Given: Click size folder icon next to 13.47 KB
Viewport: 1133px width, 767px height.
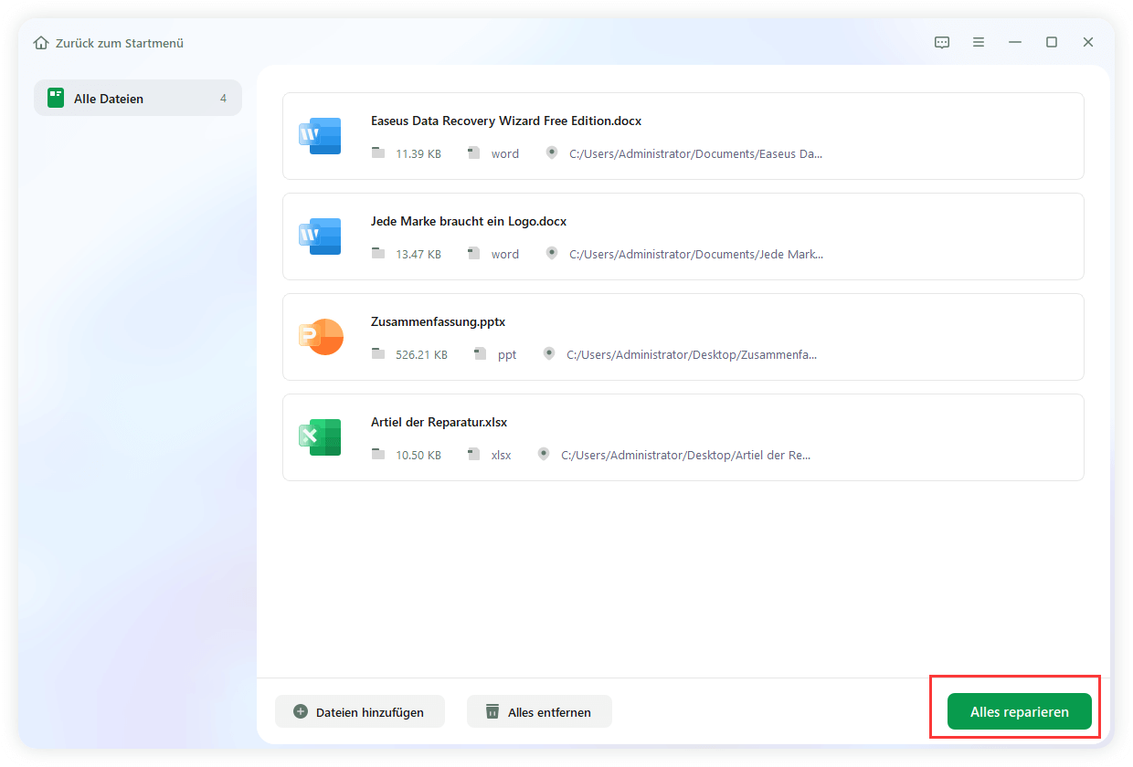Looking at the screenshot, I should click(378, 254).
